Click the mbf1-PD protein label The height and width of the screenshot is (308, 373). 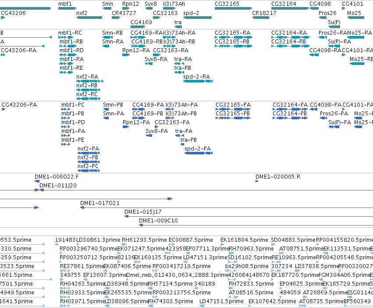click(73, 122)
